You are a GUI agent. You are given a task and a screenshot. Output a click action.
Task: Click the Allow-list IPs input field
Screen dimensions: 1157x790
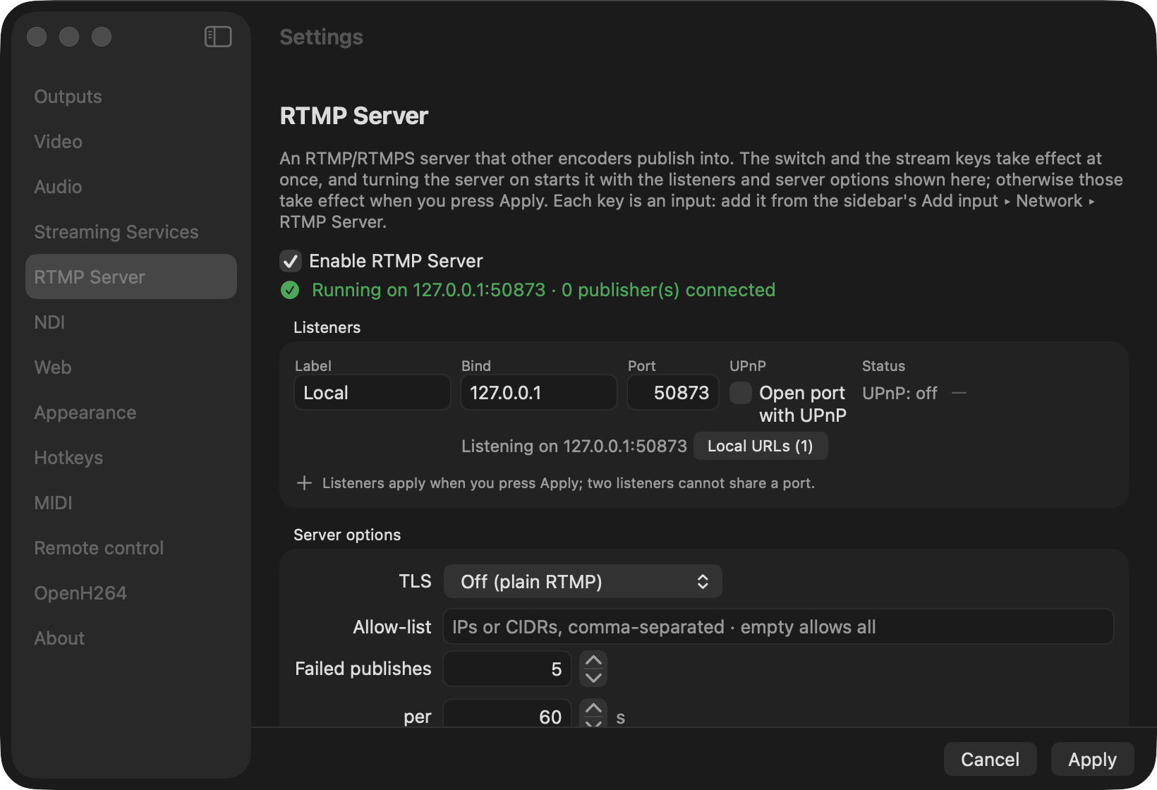pos(778,626)
